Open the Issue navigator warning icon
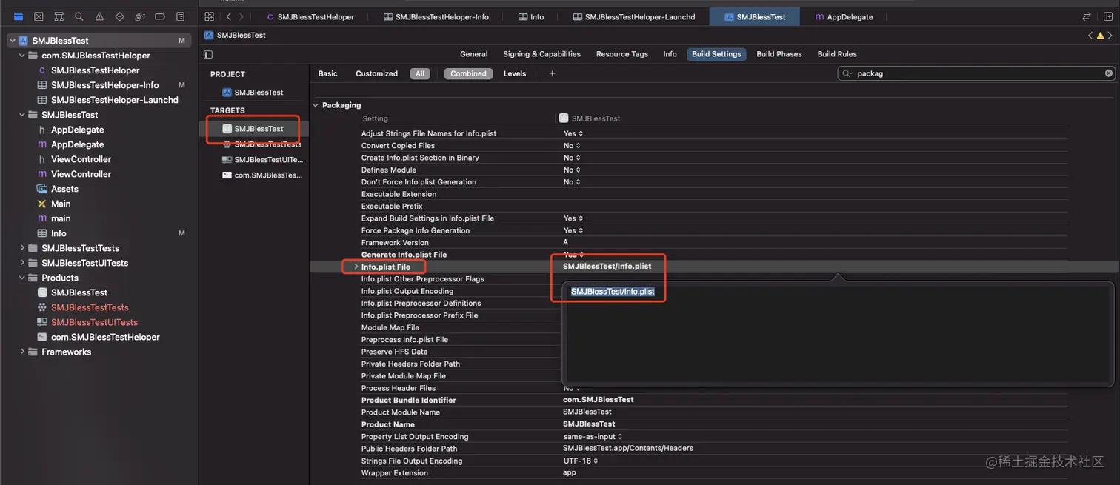 pyautogui.click(x=99, y=16)
